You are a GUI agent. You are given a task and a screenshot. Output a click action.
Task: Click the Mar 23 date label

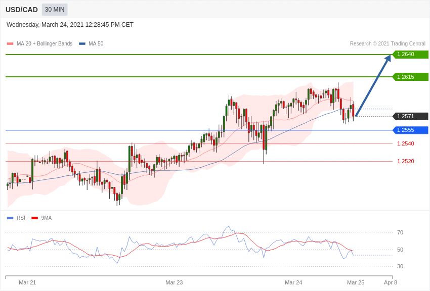(x=174, y=282)
